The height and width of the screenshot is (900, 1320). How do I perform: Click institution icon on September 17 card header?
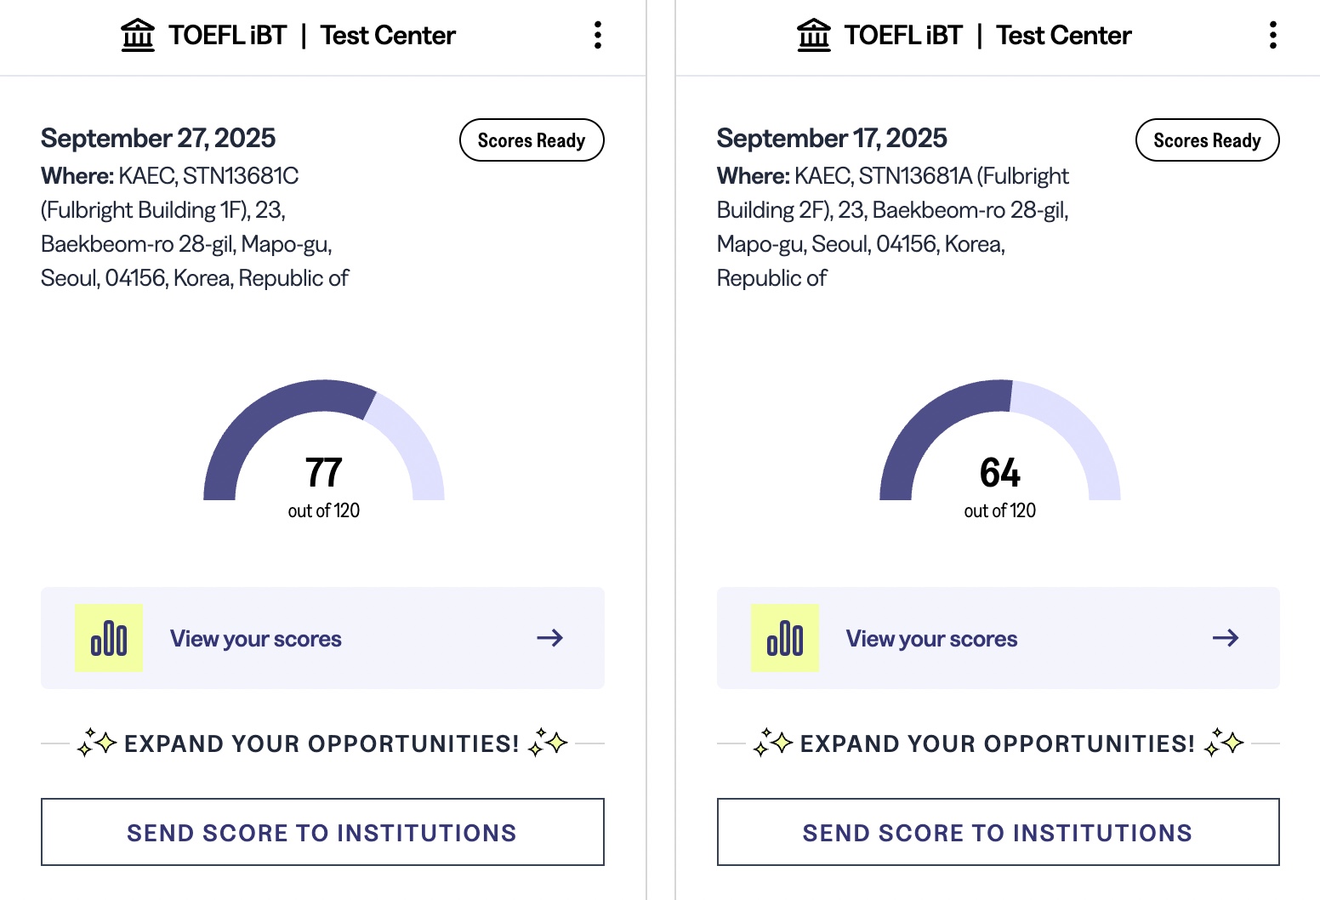[814, 35]
